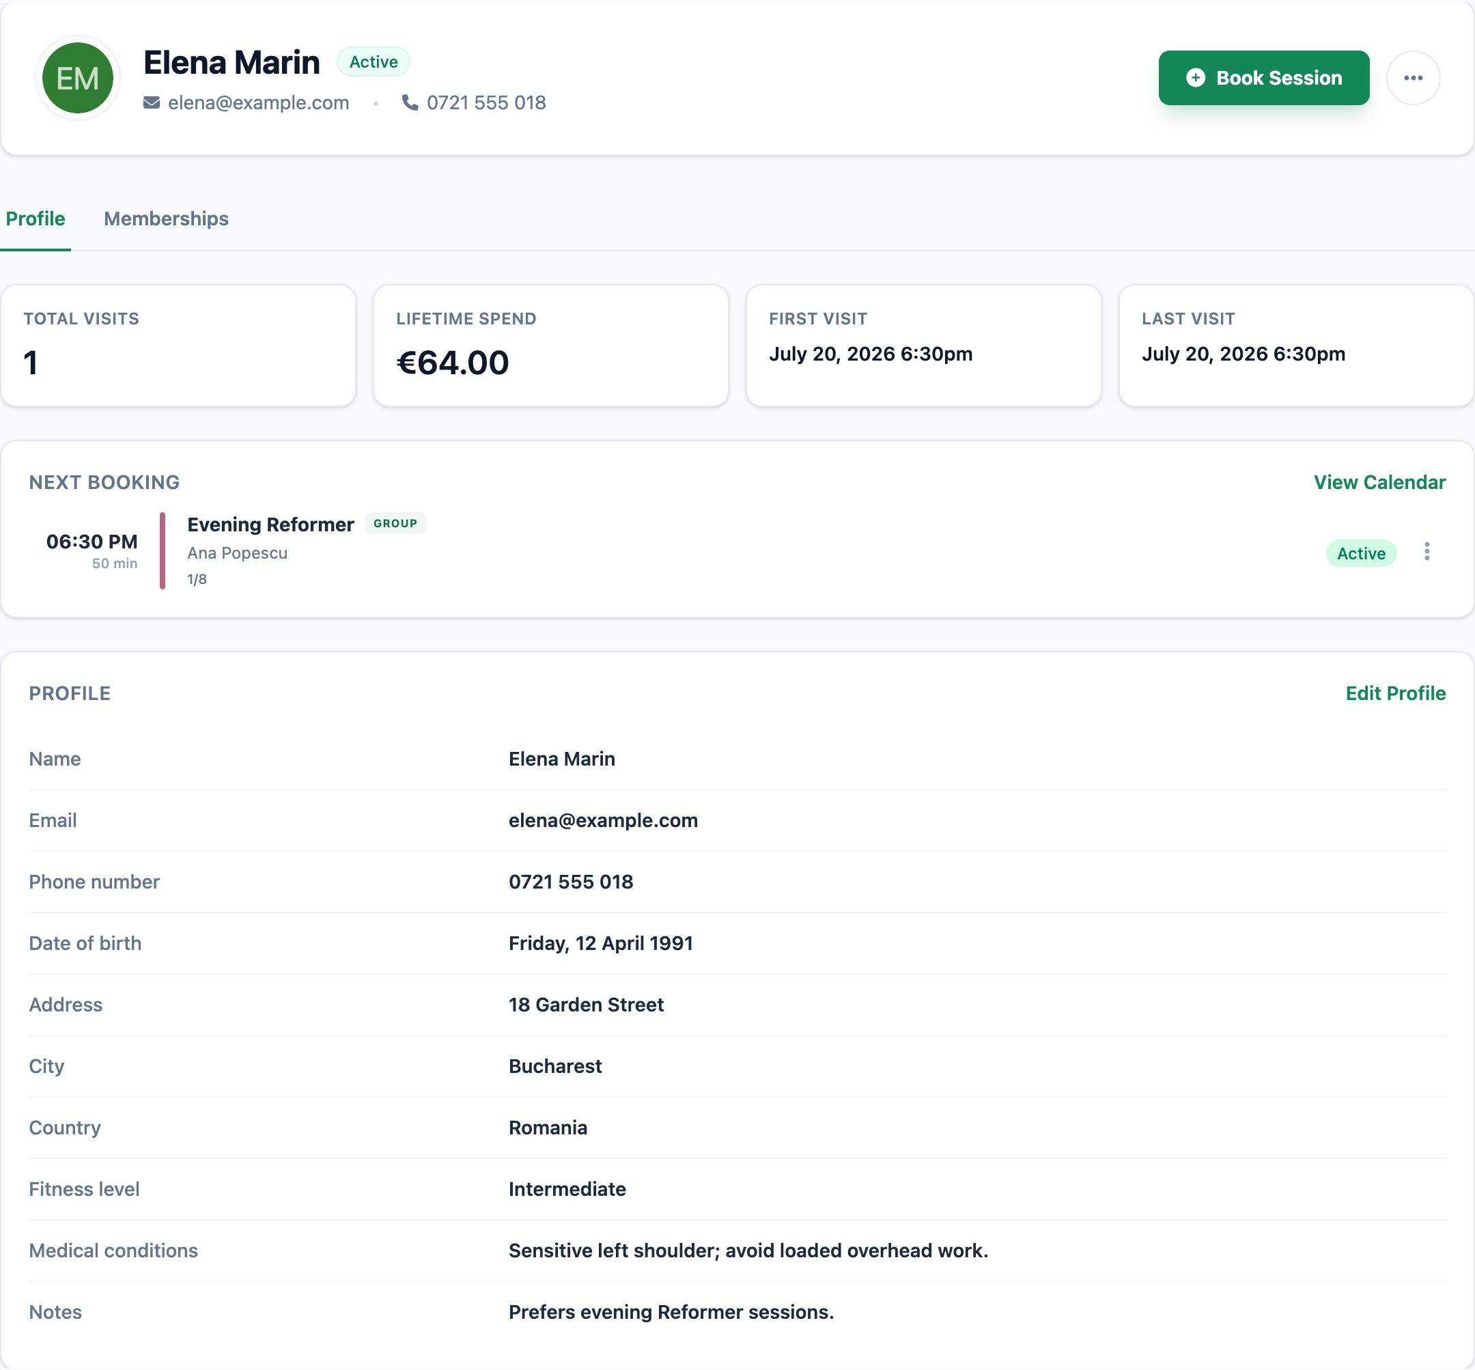Click the Email value in Profile table

[604, 820]
